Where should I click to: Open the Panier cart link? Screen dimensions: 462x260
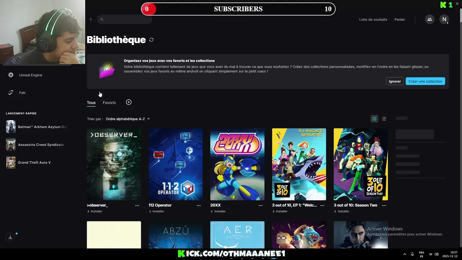(400, 19)
